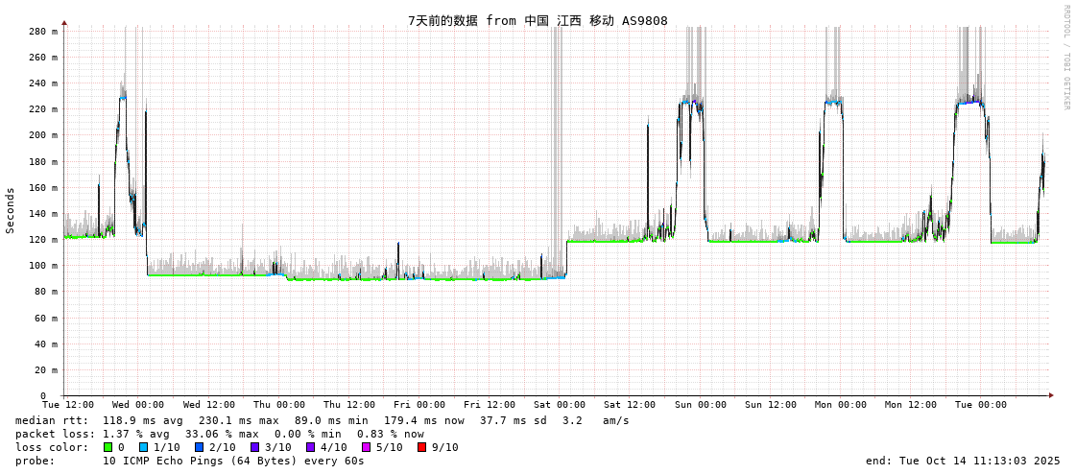
Task: Click the RRDTOOL / TOBI OETIKER watermark
Action: pos(1066,58)
